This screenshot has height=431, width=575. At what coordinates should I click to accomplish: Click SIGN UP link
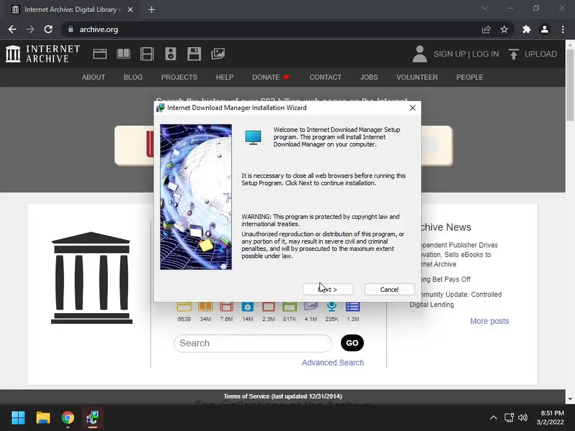pyautogui.click(x=449, y=54)
